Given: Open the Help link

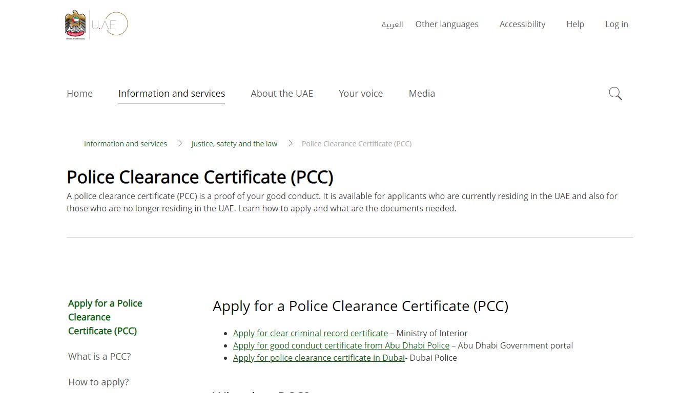Looking at the screenshot, I should point(575,24).
